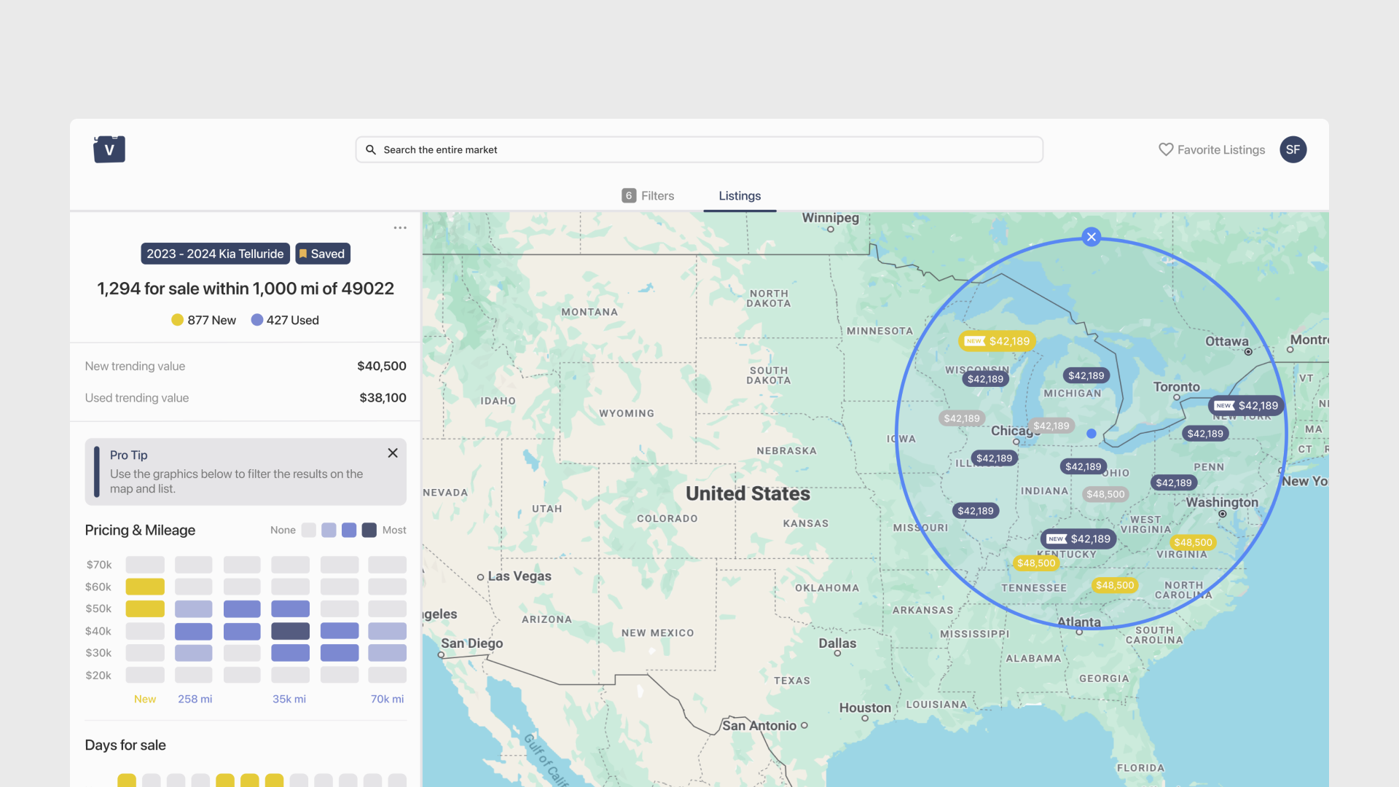Dismiss the Pro Tip close icon
The height and width of the screenshot is (787, 1399).
pyautogui.click(x=393, y=453)
